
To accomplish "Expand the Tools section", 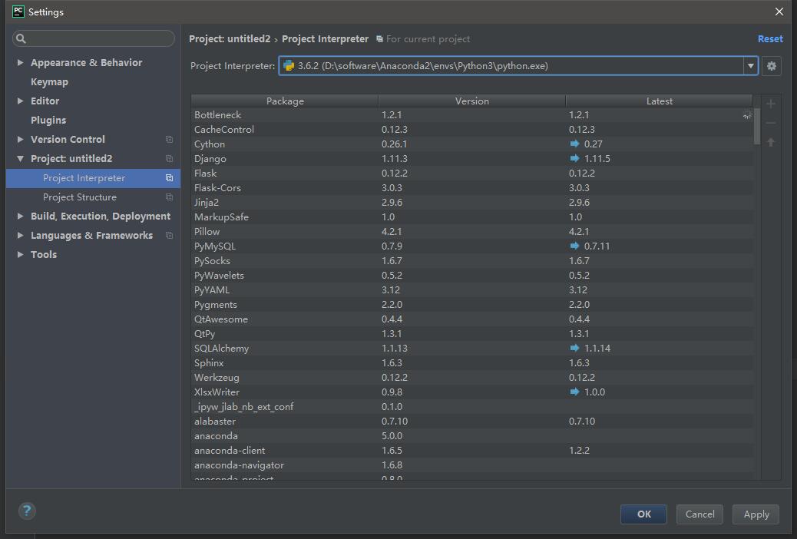I will point(20,254).
